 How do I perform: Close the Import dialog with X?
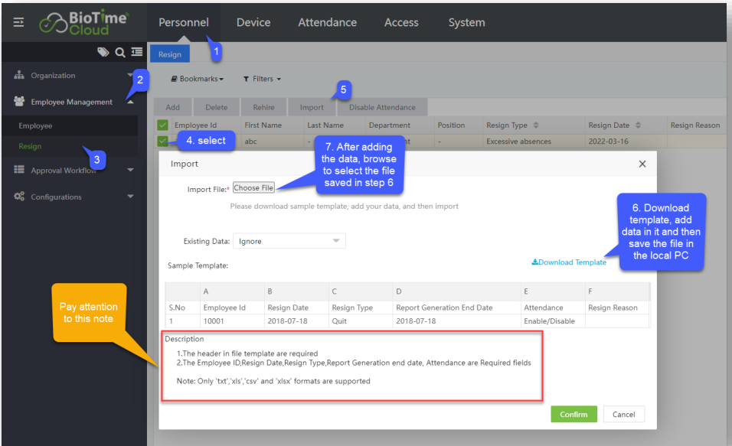(x=642, y=164)
